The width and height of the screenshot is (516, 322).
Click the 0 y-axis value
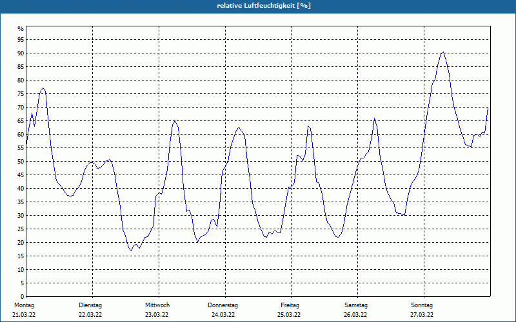pyautogui.click(x=22, y=297)
